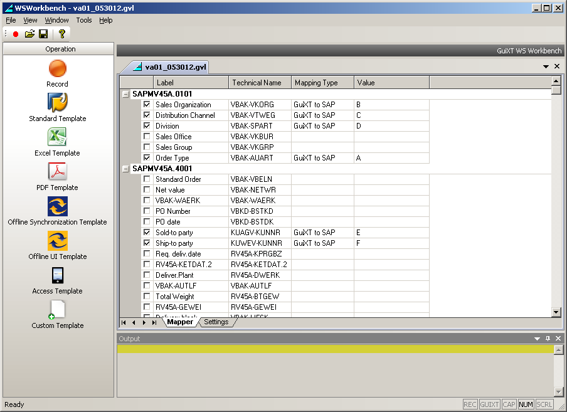Close the va01_053012.gvl document tab

click(557, 66)
